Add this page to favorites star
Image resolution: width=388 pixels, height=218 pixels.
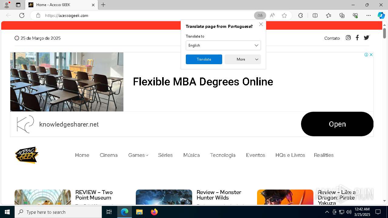pyautogui.click(x=284, y=15)
